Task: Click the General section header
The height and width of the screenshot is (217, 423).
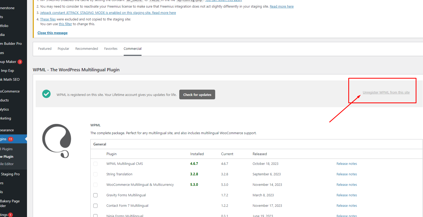Action: point(100,144)
